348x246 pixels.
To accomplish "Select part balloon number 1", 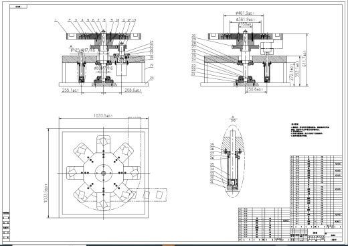I will (56, 20).
